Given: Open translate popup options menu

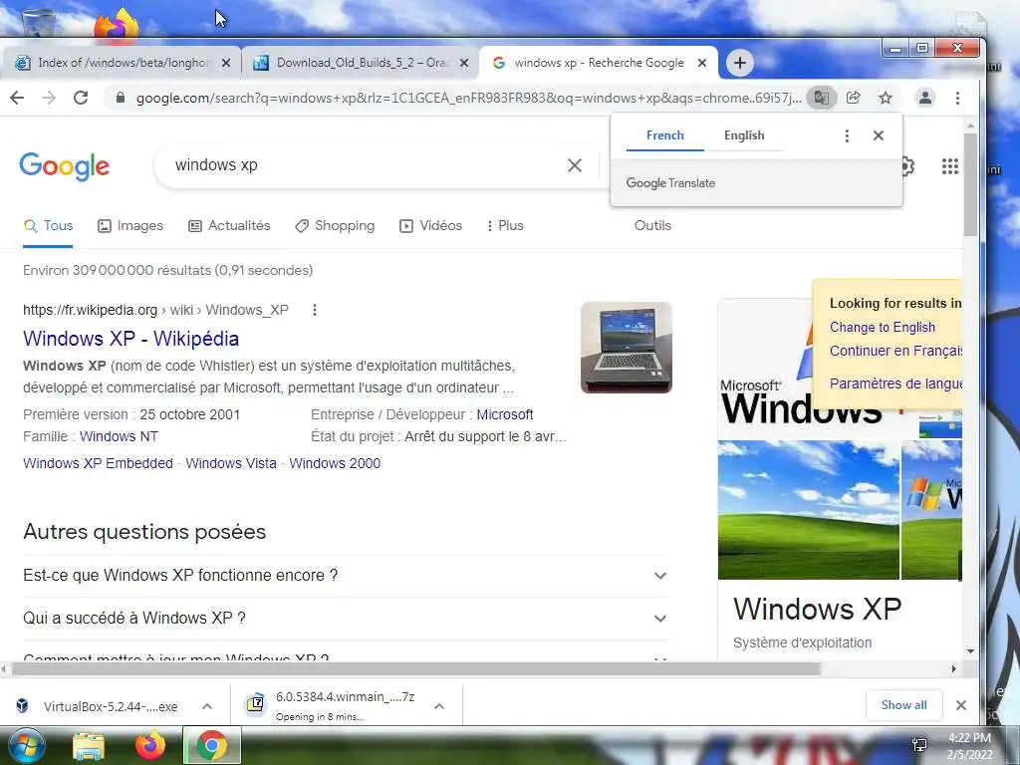Looking at the screenshot, I should pos(847,135).
